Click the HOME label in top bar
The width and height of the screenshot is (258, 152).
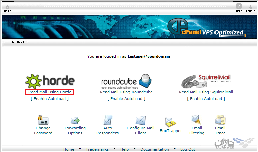(8, 11)
